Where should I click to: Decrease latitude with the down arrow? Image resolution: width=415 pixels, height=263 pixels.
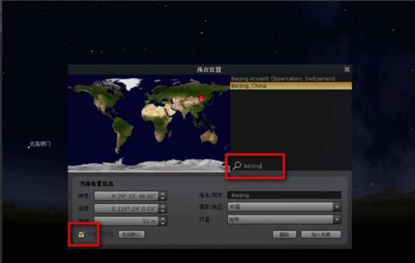163,198
